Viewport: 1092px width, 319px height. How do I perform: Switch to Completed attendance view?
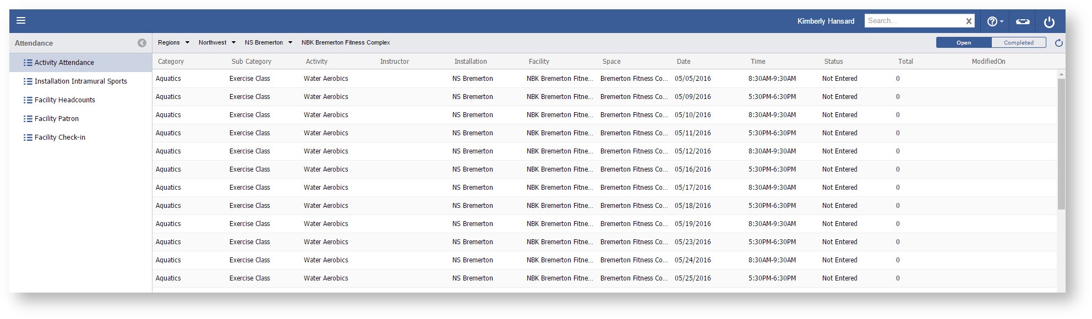point(1018,43)
